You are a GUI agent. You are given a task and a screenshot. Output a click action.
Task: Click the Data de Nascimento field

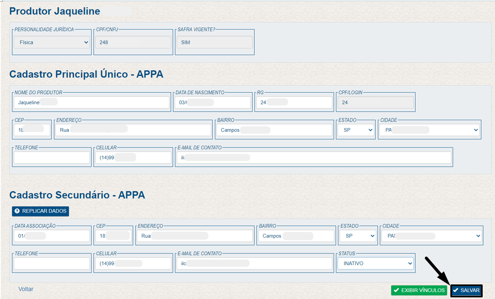(213, 102)
